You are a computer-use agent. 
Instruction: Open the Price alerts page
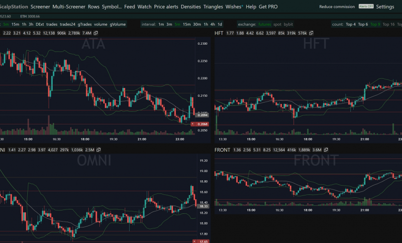tap(166, 7)
